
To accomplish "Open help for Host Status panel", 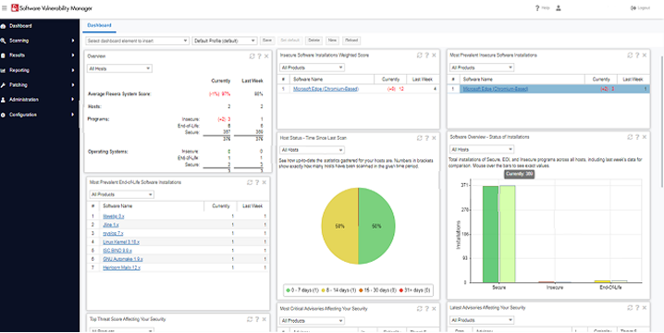I will tap(427, 138).
